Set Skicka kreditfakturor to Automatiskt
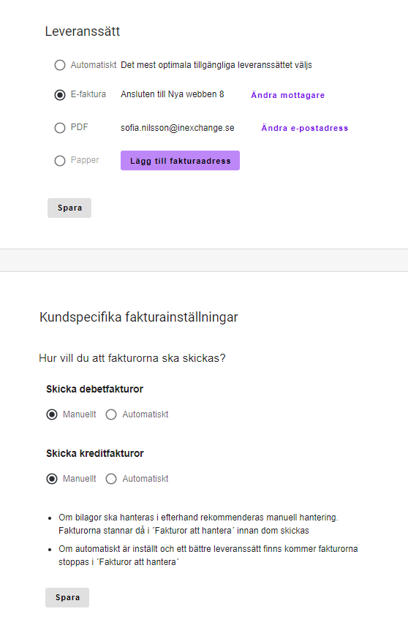The image size is (408, 625). (111, 479)
